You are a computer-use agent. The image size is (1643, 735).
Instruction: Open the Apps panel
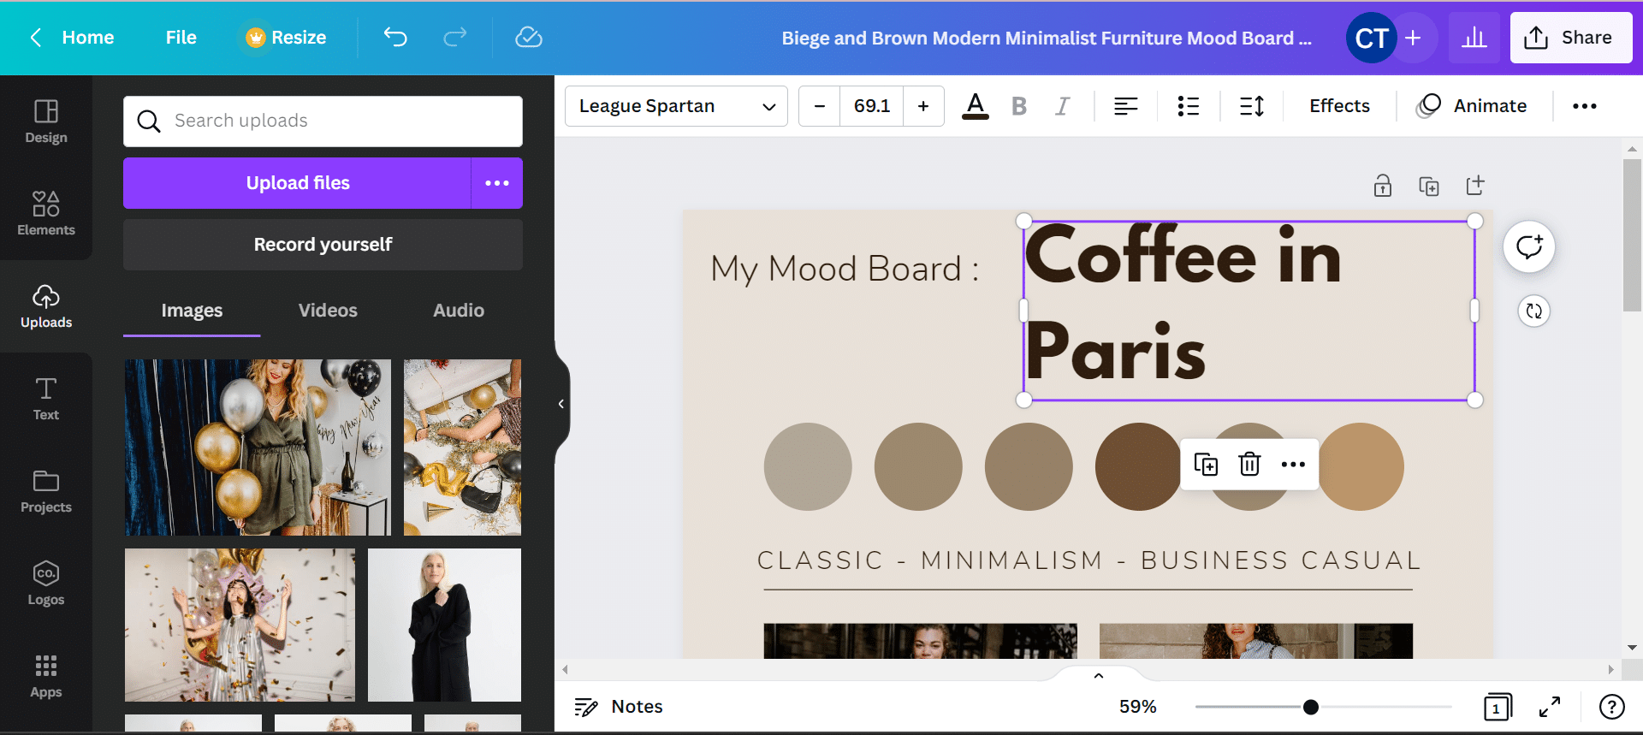coord(46,676)
